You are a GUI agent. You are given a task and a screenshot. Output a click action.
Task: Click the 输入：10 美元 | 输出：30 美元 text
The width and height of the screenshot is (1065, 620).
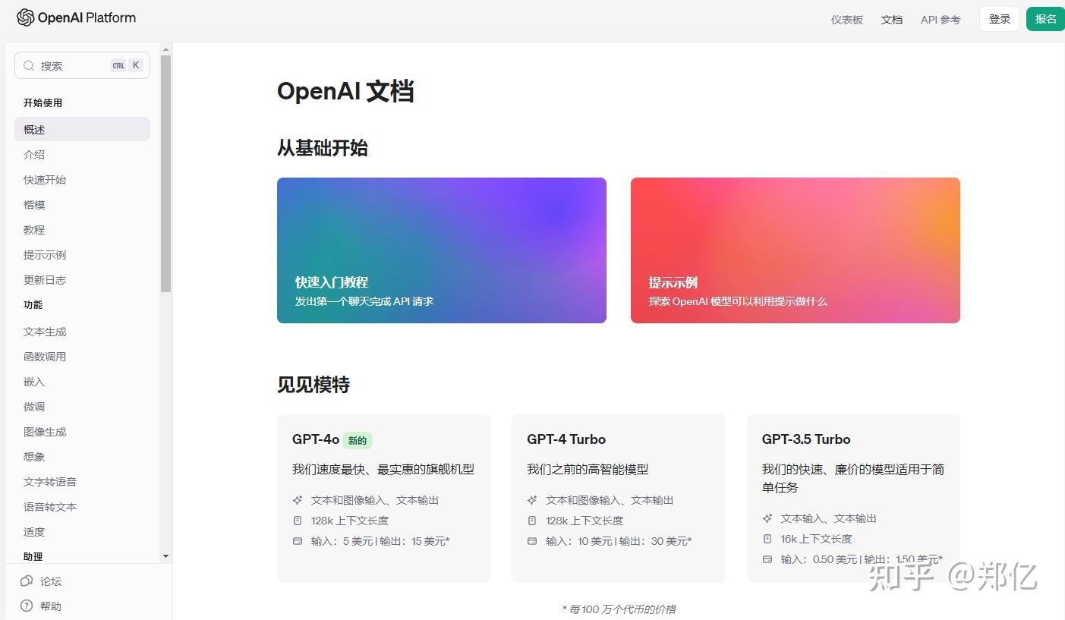tap(619, 541)
